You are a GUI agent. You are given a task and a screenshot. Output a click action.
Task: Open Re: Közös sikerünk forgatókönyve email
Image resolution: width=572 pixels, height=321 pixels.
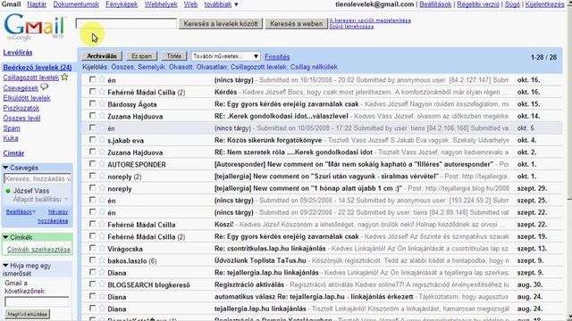(x=268, y=140)
